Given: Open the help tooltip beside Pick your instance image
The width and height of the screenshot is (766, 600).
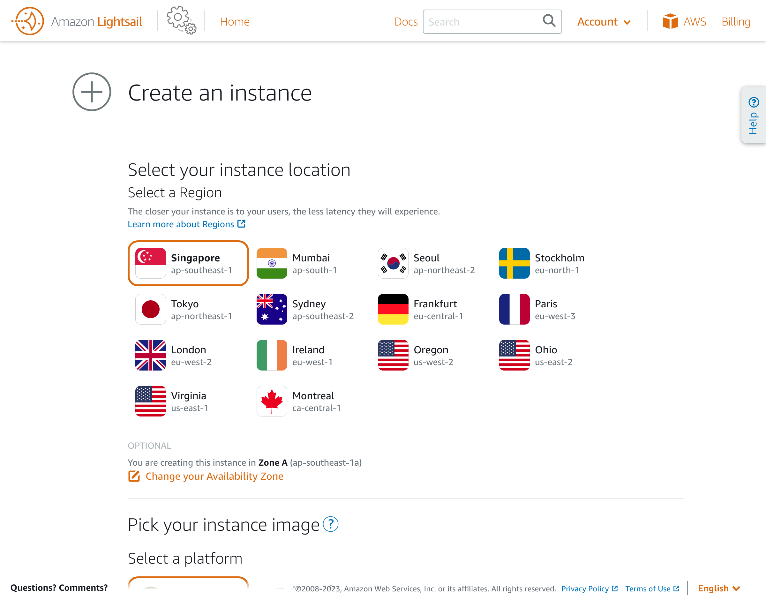Looking at the screenshot, I should coord(330,525).
